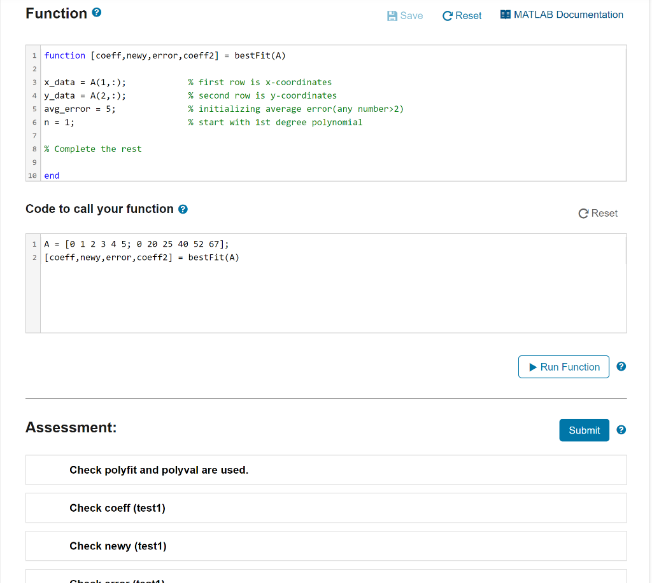Open help beside 'Code to call your function'

click(184, 209)
